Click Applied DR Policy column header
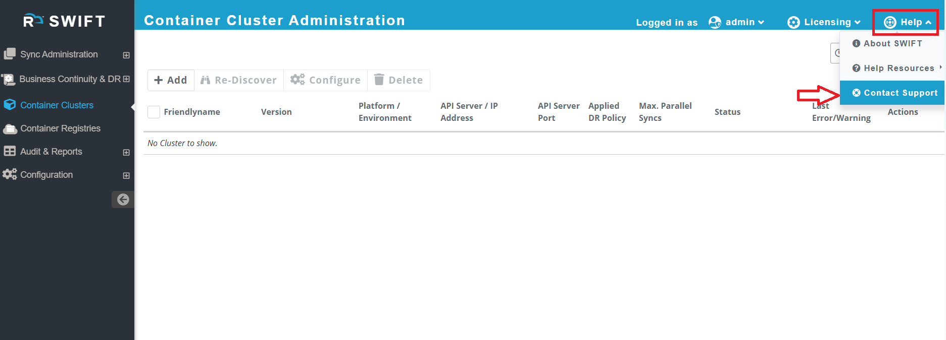The image size is (946, 340). [607, 112]
